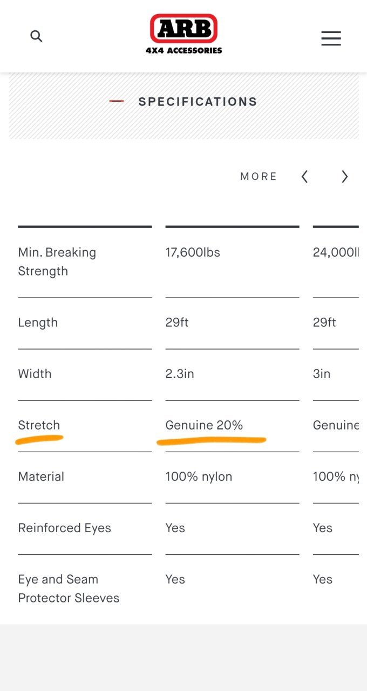Click the Reinforced Eyes label

click(x=64, y=528)
